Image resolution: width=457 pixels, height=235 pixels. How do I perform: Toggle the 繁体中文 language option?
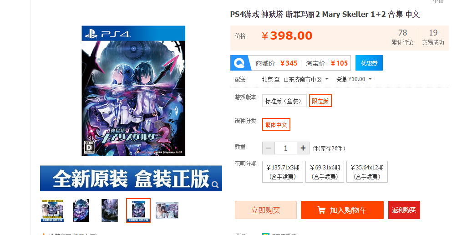[276, 124]
